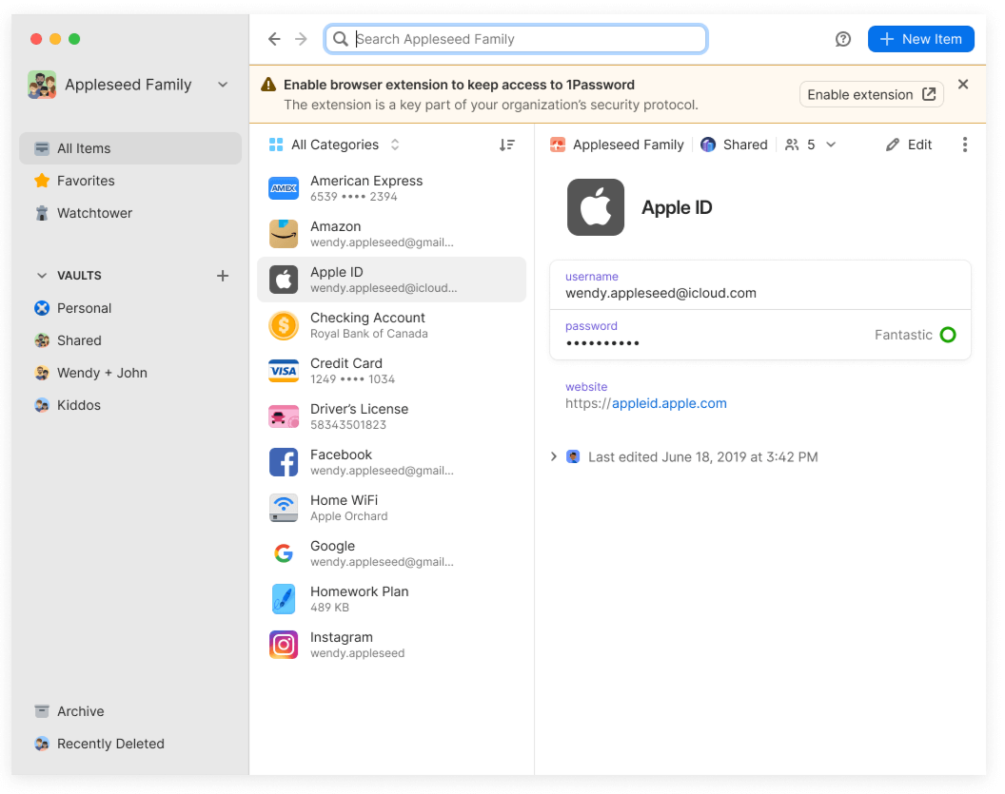1005x794 pixels.
Task: Open the Kiddos vault
Action: point(130,405)
